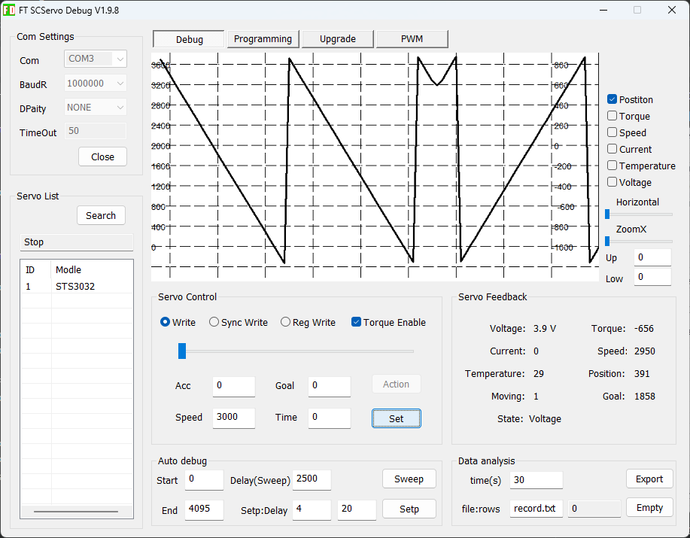
Task: Minimize the FT SCServo Debug window
Action: (603, 10)
